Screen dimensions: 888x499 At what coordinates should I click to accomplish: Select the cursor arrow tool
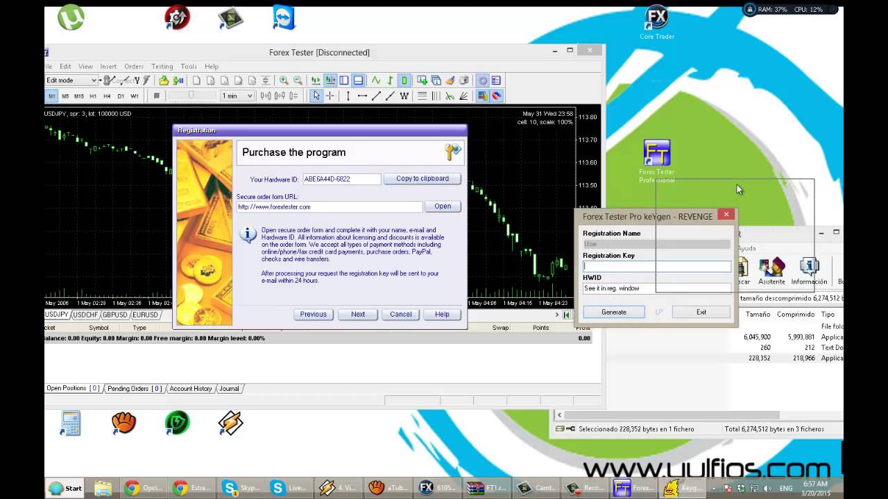(x=316, y=96)
